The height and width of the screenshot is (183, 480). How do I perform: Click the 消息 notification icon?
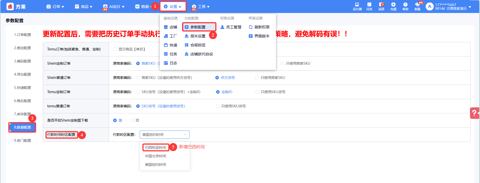click(381, 6)
